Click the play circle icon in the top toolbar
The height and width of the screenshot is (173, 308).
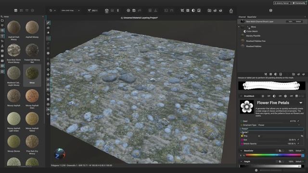[128, 11]
